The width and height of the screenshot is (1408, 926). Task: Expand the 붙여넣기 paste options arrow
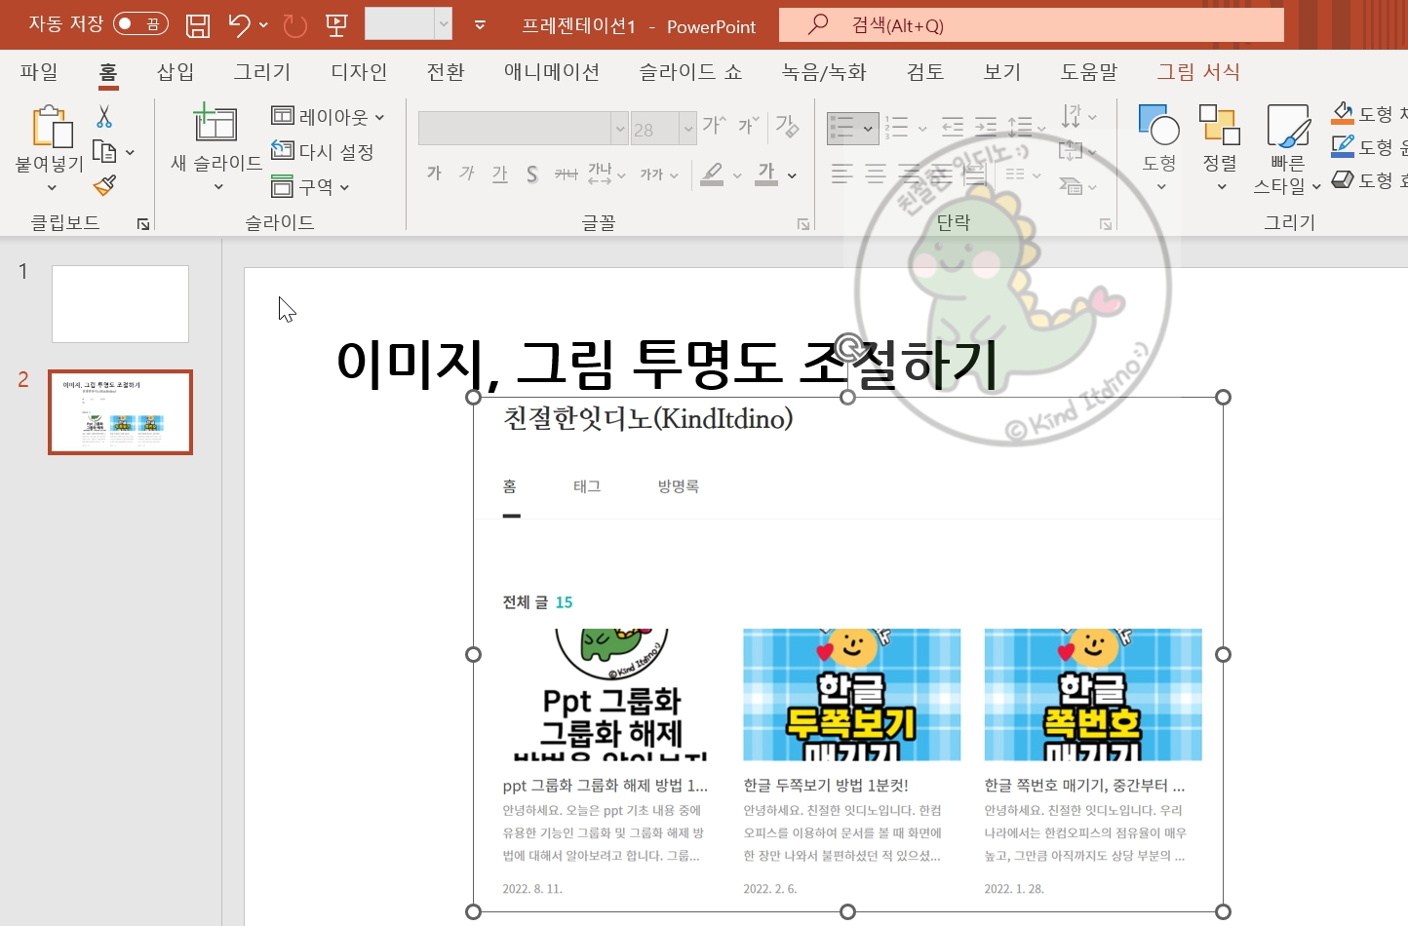[x=51, y=187]
